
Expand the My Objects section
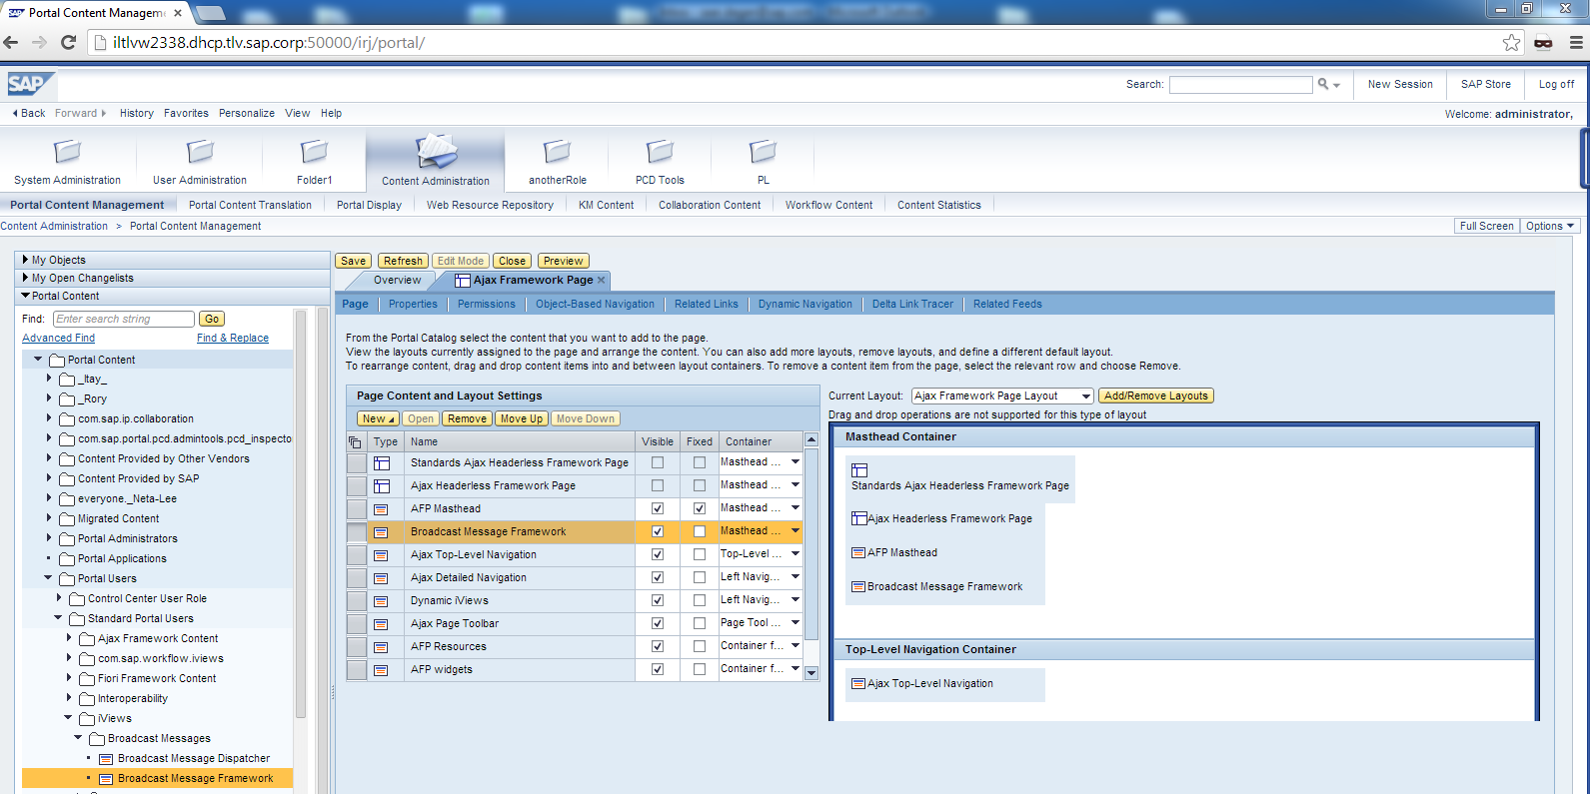point(25,260)
